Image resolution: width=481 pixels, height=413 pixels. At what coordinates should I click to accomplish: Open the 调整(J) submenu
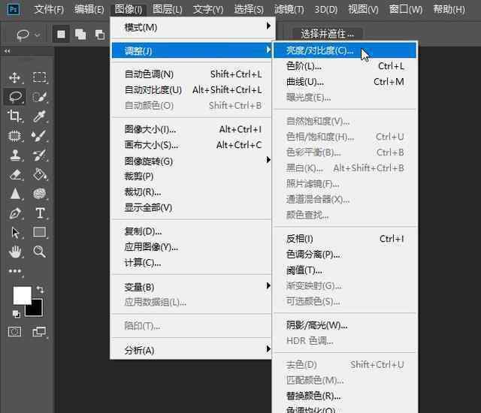point(192,50)
